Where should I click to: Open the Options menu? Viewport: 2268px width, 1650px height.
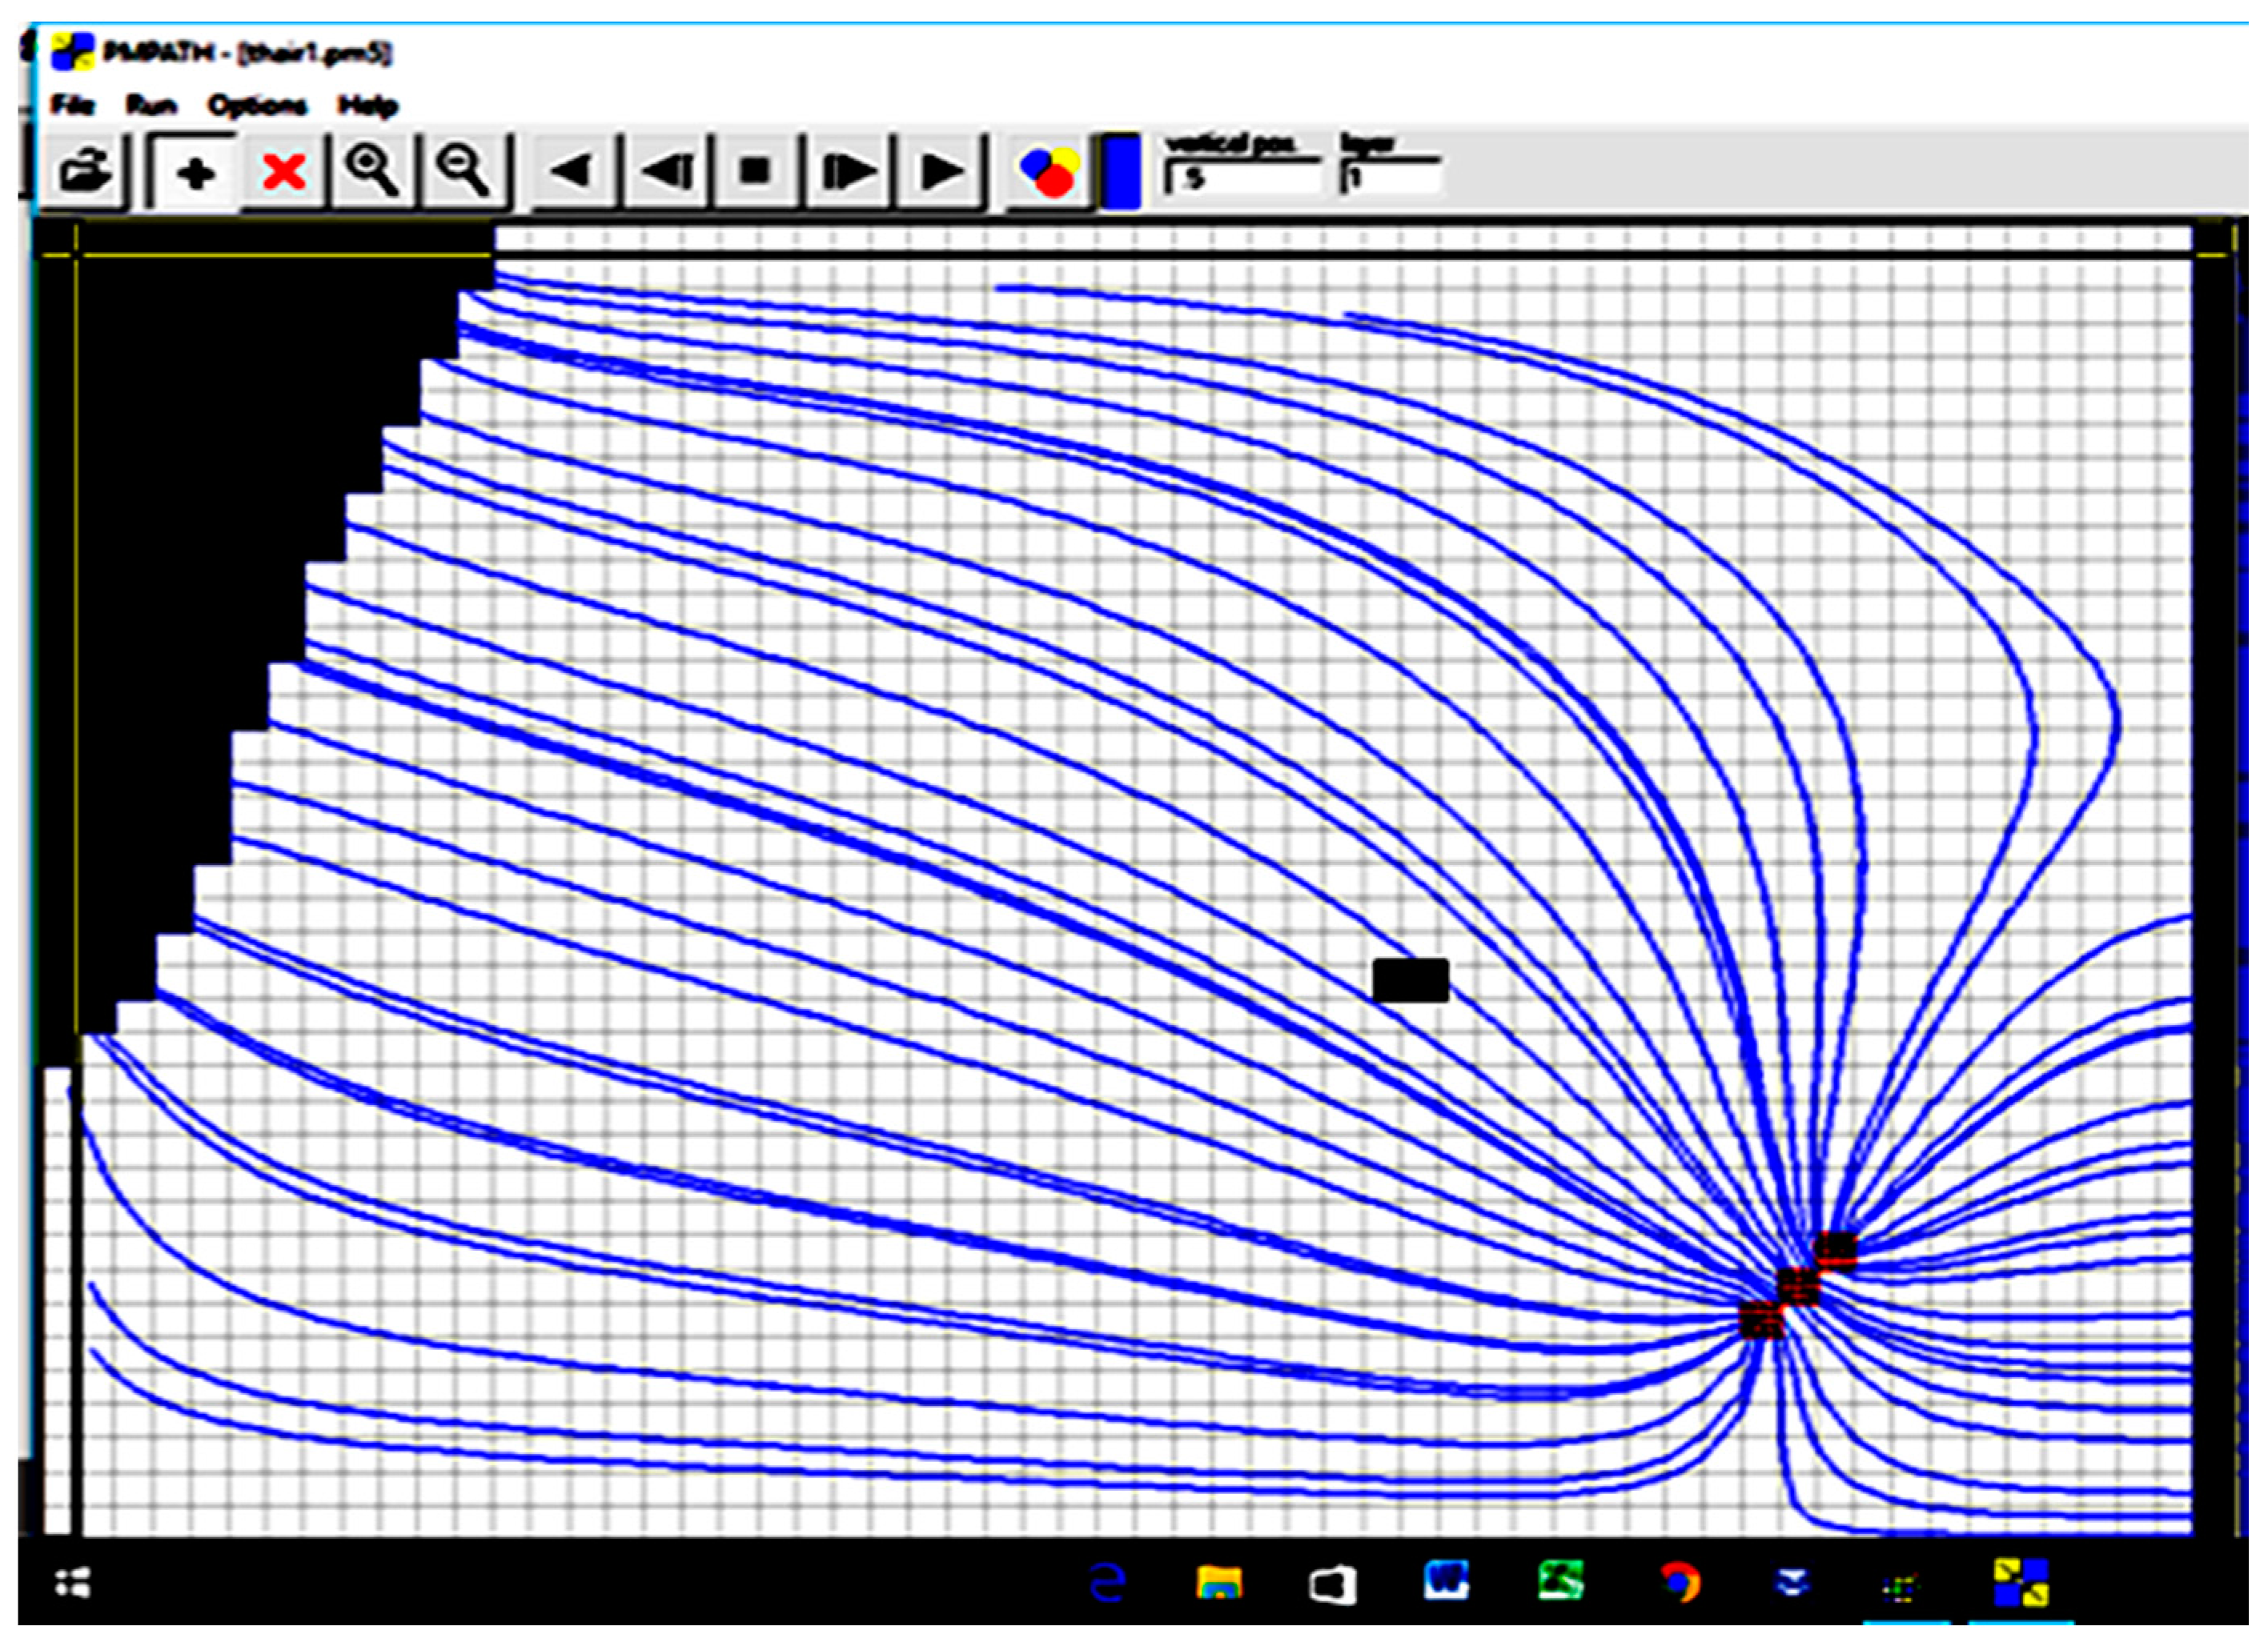click(x=257, y=105)
